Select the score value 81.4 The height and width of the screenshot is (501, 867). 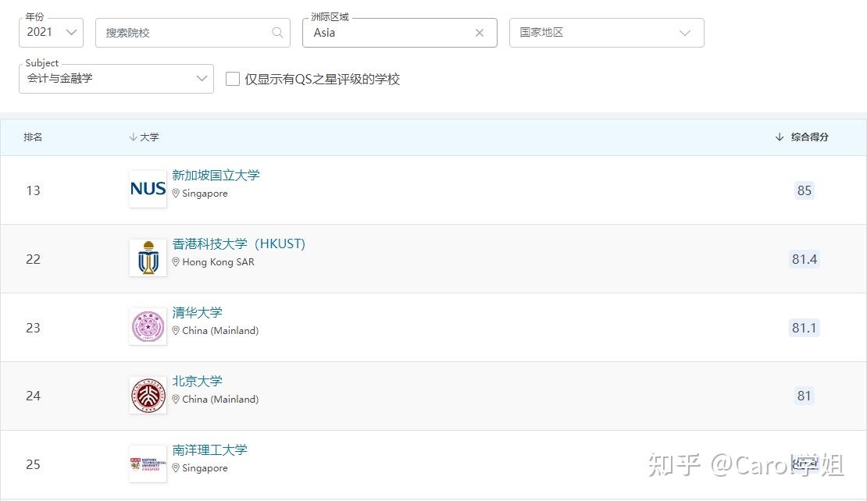point(804,259)
